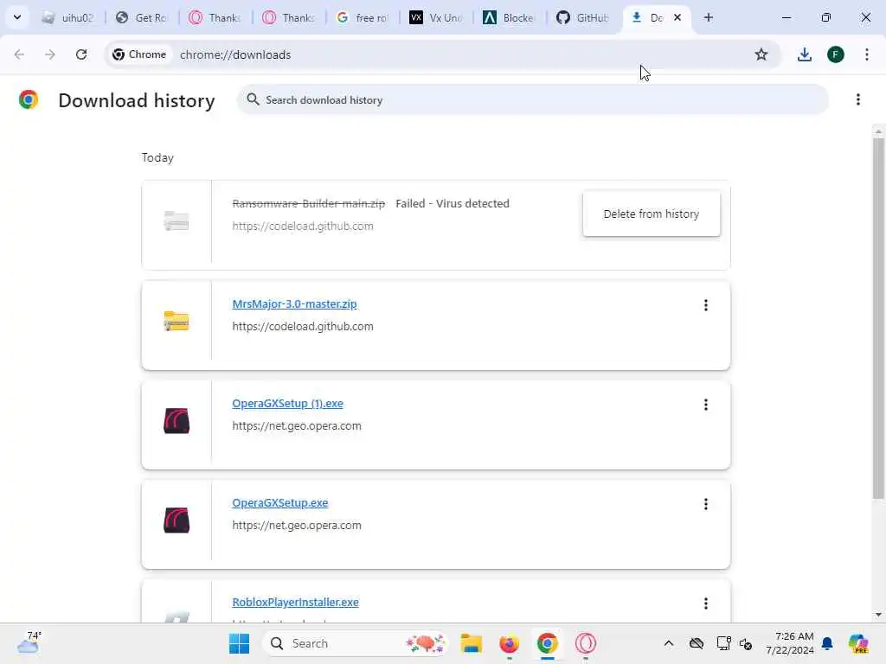The width and height of the screenshot is (886, 664).
Task: Go back with the back arrow
Action: pyautogui.click(x=19, y=54)
